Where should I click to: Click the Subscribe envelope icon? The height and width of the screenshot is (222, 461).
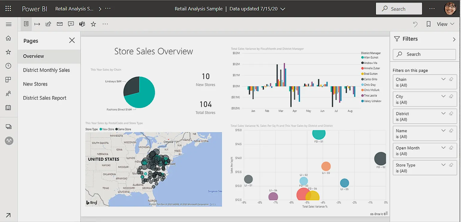pyautogui.click(x=60, y=24)
